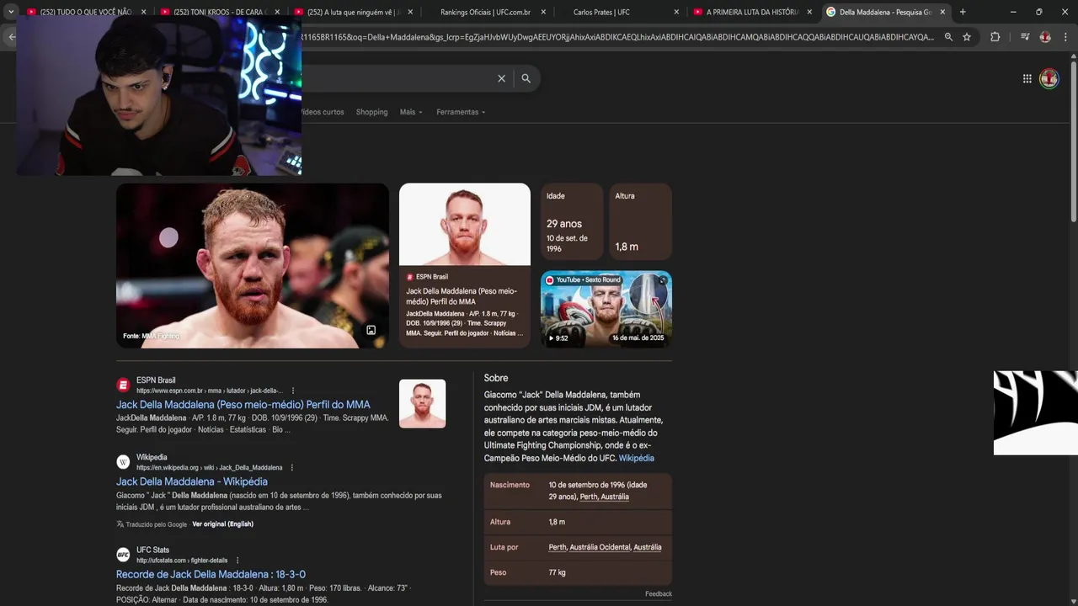Open Recorde de Jack Della Maddalena 18-3-0

coord(211,574)
